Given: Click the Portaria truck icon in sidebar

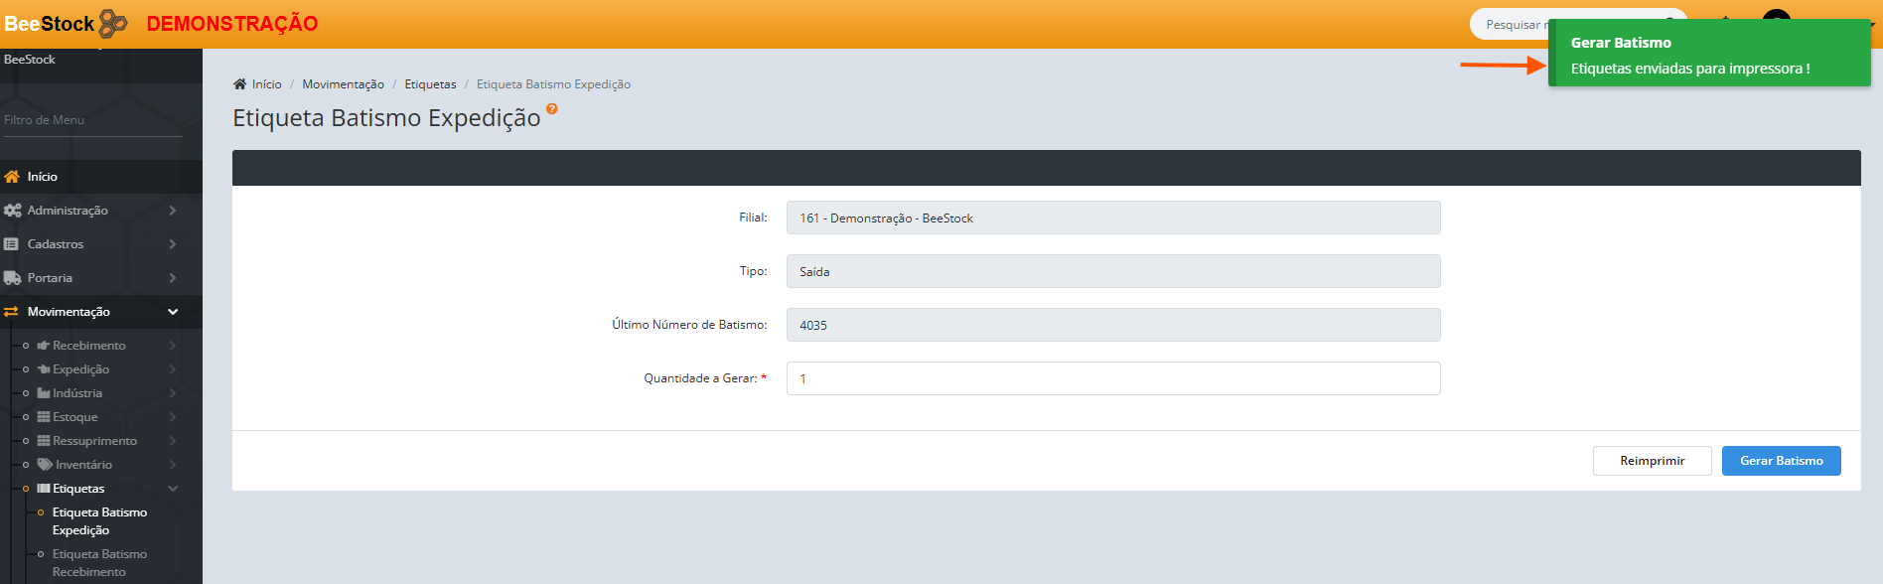Looking at the screenshot, I should click(12, 278).
